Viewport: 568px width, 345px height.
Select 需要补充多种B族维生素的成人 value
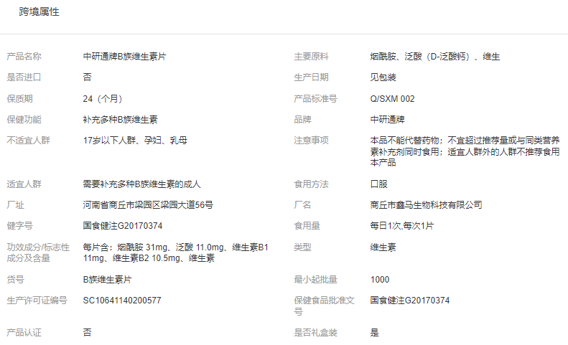[141, 184]
